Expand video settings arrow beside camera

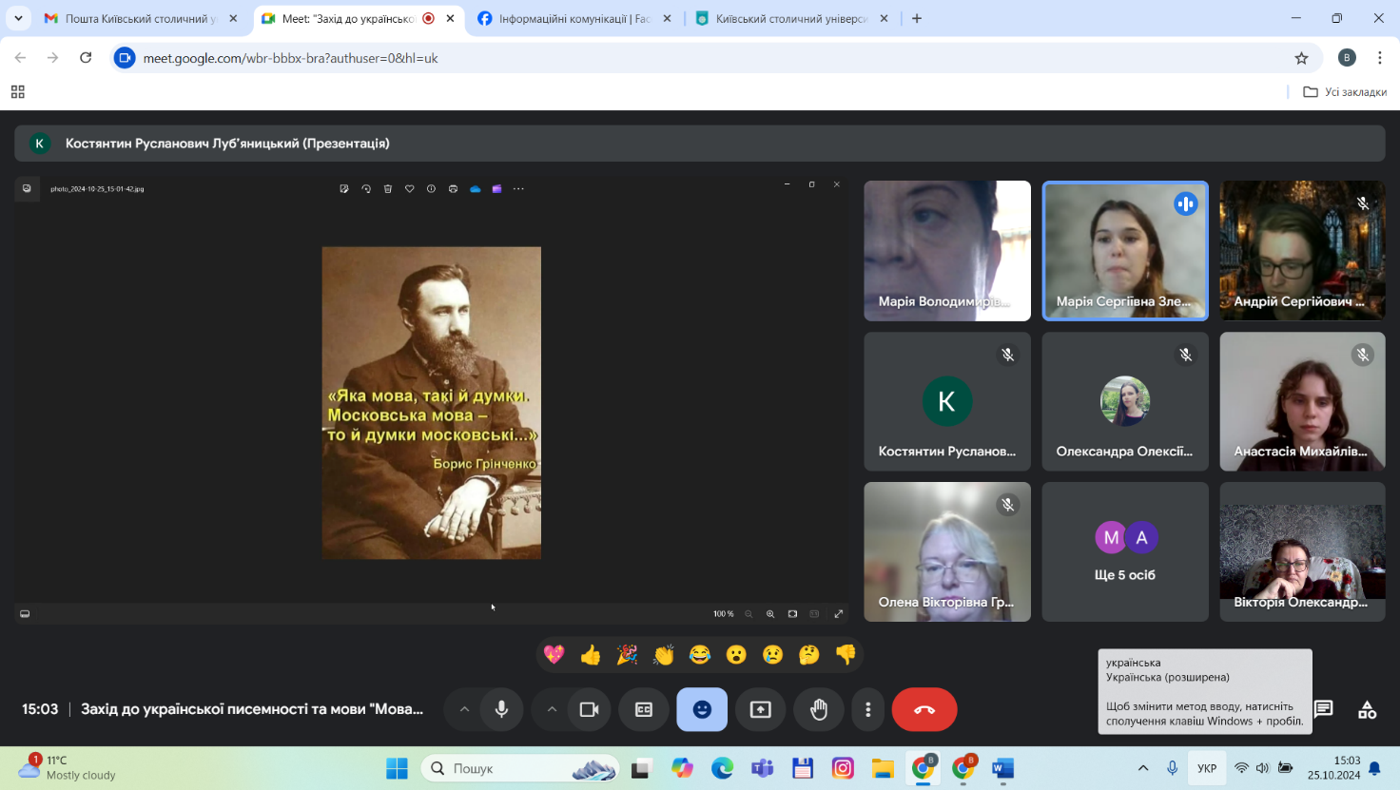(x=552, y=709)
